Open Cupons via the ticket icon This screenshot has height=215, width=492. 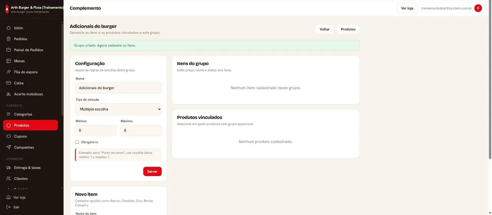tap(8, 136)
